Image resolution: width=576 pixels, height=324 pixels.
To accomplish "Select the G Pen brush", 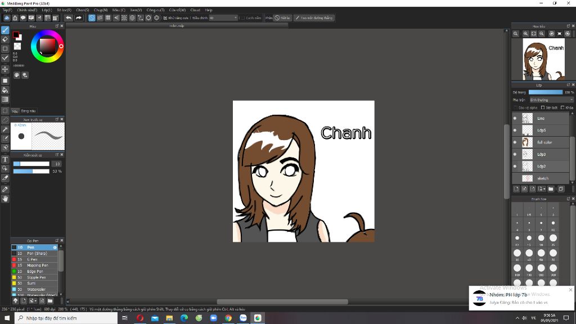I will [34, 259].
